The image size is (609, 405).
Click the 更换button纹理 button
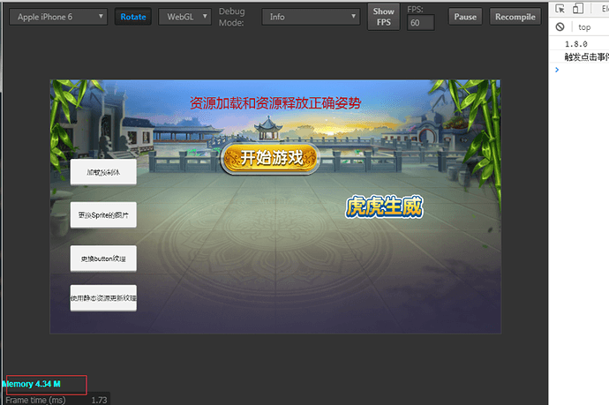pyautogui.click(x=103, y=259)
